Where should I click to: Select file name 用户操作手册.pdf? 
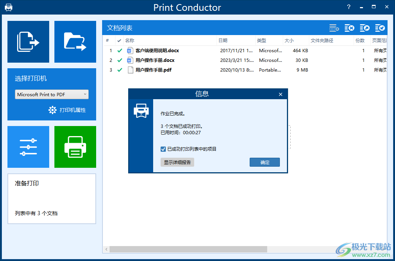point(154,70)
